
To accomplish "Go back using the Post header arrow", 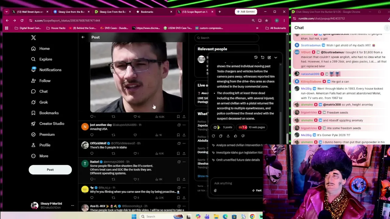I will [83, 37].
